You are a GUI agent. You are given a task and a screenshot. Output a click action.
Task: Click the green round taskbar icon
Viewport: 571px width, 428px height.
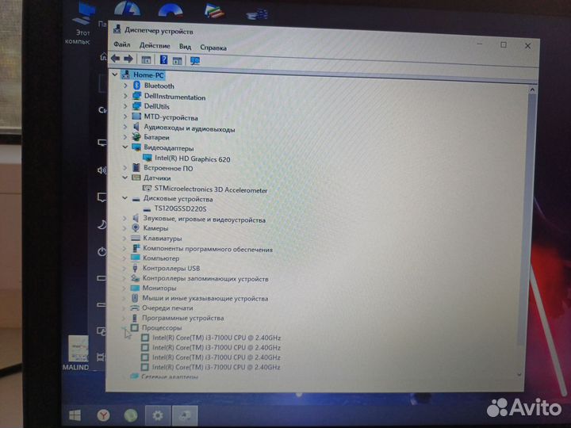point(131,415)
